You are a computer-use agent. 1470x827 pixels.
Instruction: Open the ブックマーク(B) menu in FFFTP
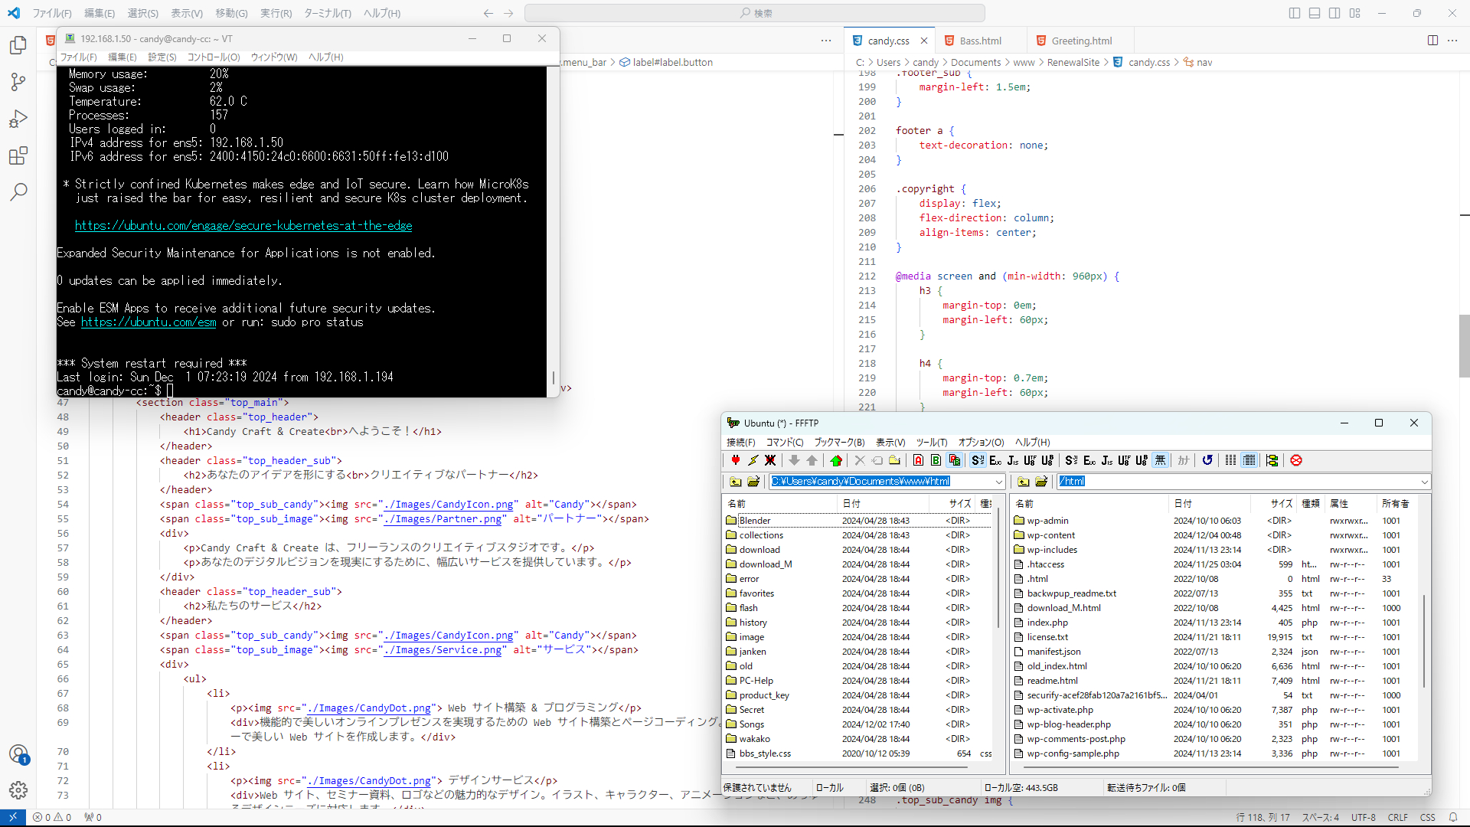click(x=838, y=442)
